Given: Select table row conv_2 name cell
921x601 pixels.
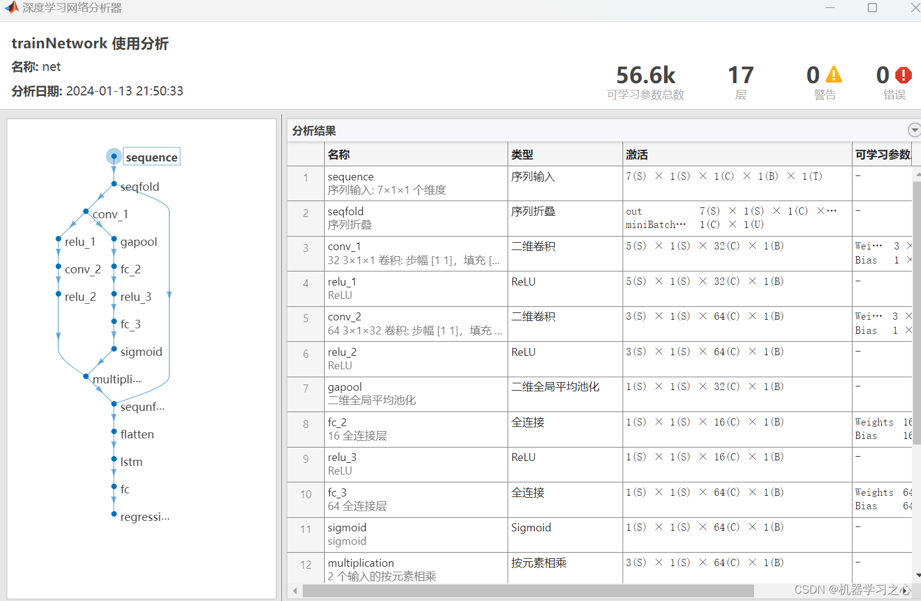Looking at the screenshot, I should pyautogui.click(x=416, y=324).
